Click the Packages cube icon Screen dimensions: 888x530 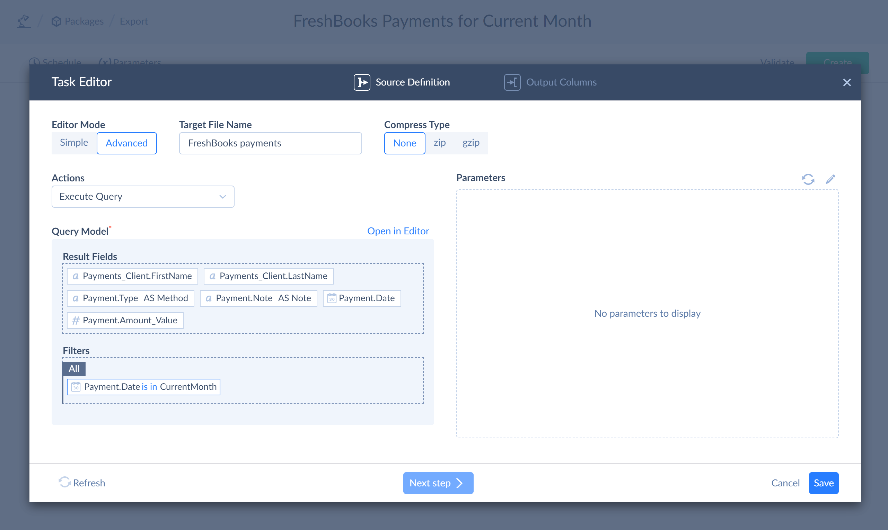[56, 21]
